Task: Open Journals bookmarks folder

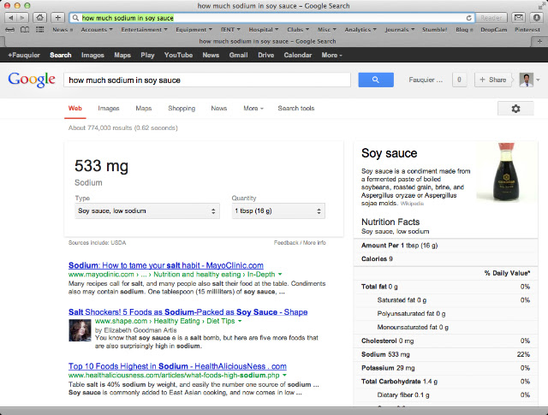Action: tap(400, 30)
